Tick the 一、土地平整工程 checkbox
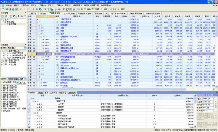Image resolution: width=218 pixels, height=132 pixels. [x=4, y=51]
